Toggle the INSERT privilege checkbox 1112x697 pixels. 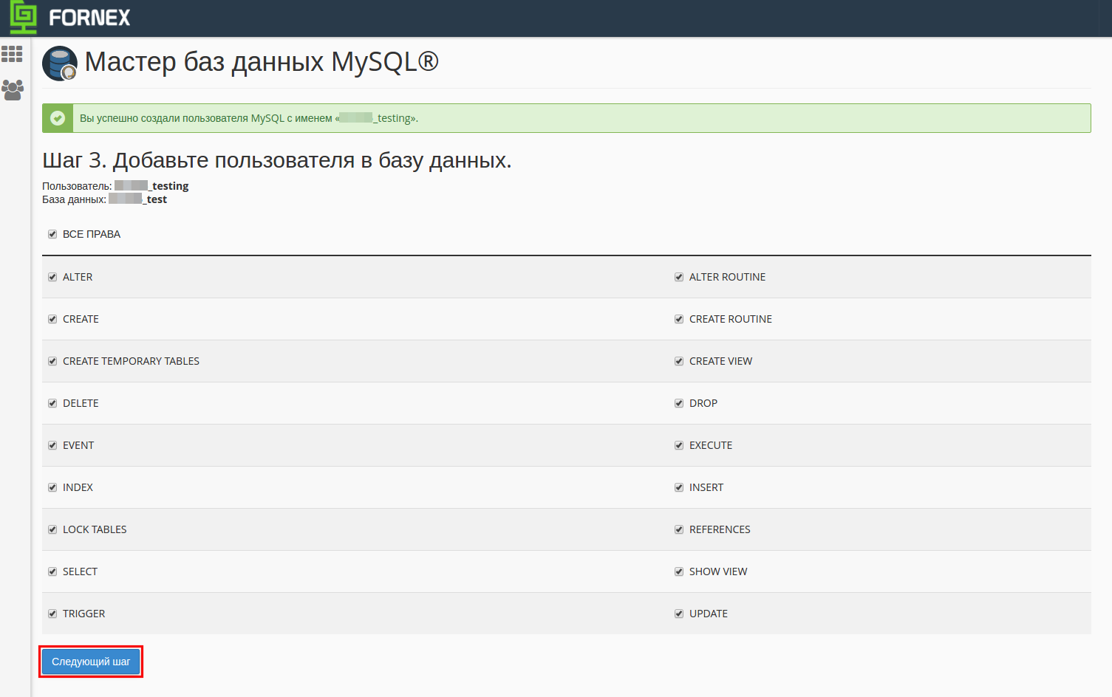click(x=679, y=487)
